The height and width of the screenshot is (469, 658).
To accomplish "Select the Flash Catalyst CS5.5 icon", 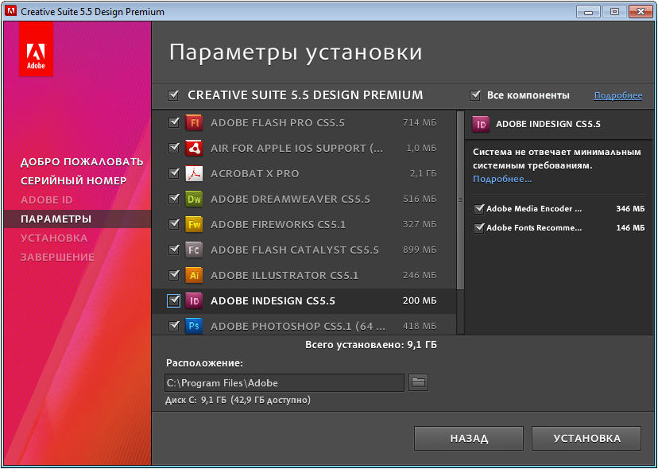I will tap(195, 250).
